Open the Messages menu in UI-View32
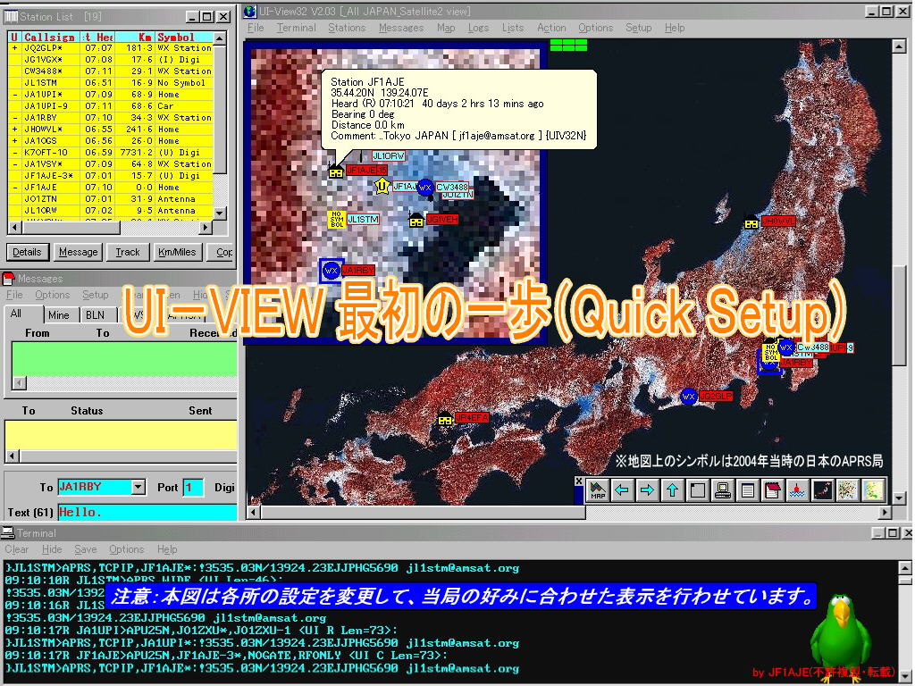 click(401, 28)
